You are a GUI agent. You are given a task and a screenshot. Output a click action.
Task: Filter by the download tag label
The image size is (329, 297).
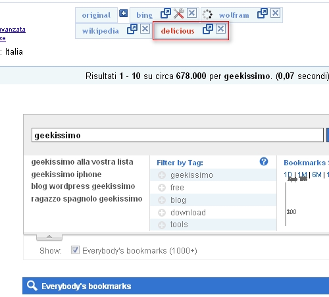tap(188, 213)
